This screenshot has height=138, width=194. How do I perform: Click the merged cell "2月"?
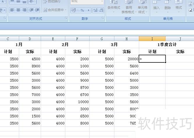pyautogui.click(x=65, y=45)
